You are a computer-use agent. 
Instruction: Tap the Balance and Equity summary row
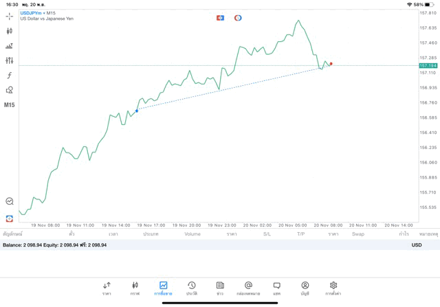click(x=55, y=245)
